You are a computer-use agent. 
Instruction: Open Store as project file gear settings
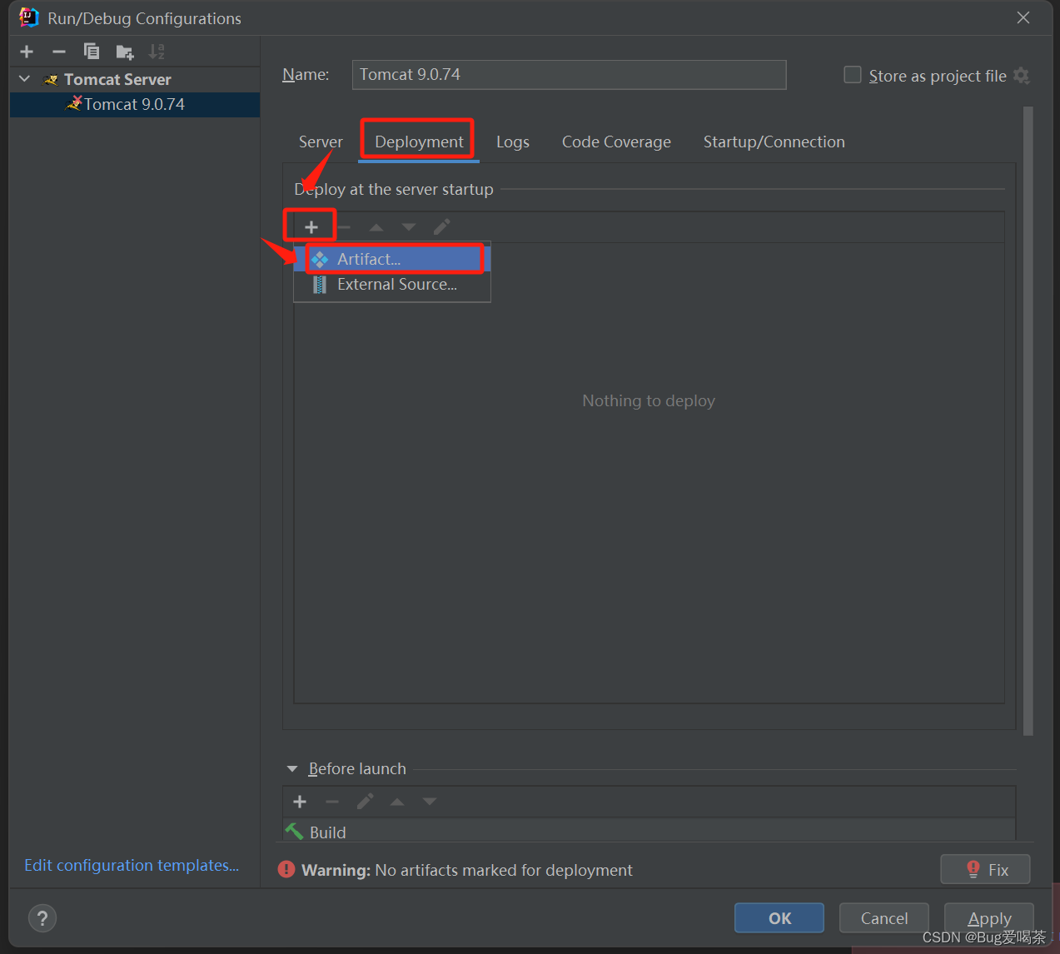coord(1022,76)
